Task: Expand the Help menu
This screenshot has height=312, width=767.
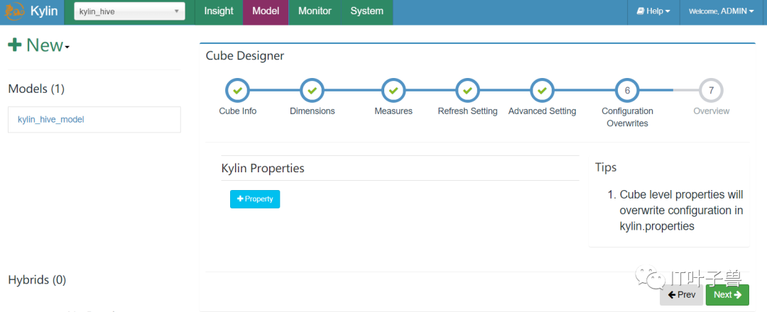Action: tap(653, 11)
